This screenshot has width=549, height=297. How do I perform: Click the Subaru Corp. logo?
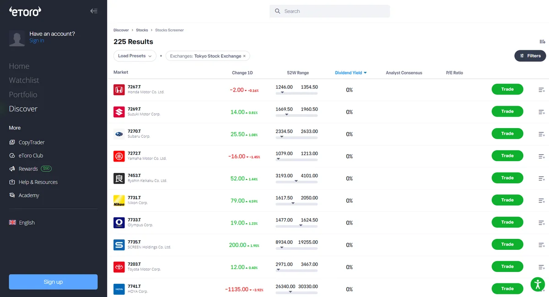click(x=119, y=134)
